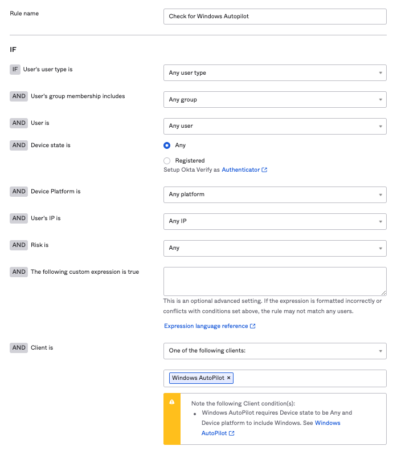Focus the custom expression text area
The image size is (393, 450).
pyautogui.click(x=275, y=281)
